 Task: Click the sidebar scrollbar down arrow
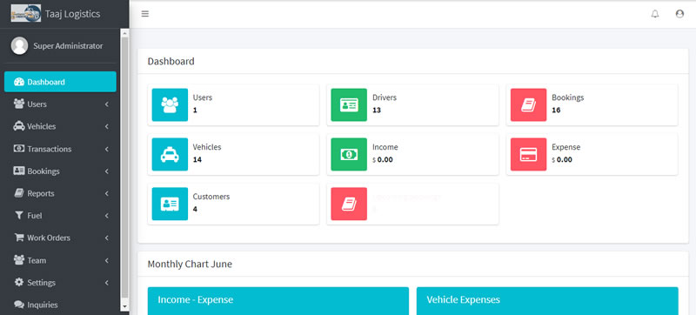[x=124, y=306]
